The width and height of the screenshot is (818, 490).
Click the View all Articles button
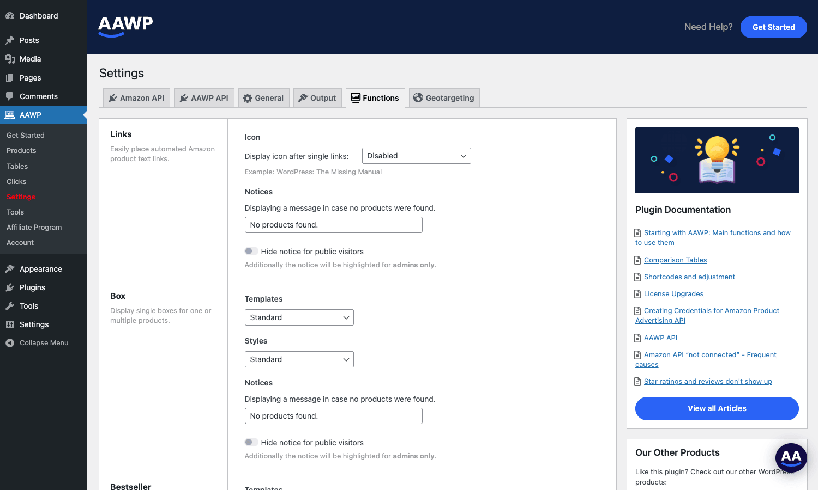pyautogui.click(x=717, y=408)
